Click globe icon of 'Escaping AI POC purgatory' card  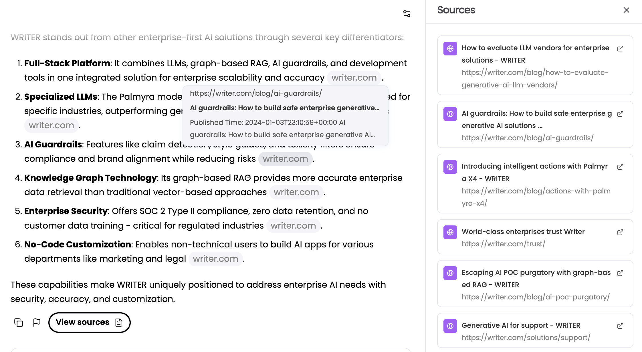(x=450, y=273)
